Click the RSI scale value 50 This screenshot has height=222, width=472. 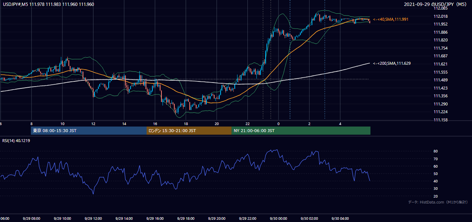pyautogui.click(x=435, y=174)
